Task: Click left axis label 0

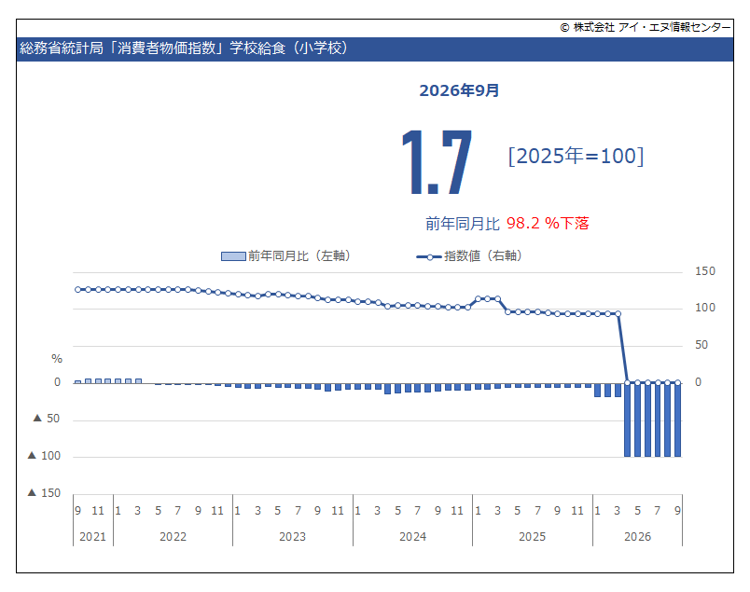Action: (x=58, y=382)
